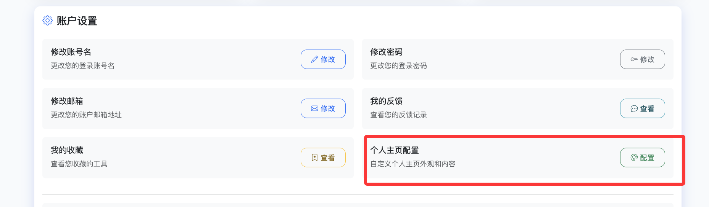This screenshot has height=207, width=709.
Task: Click the key icon for 修改密码
Action: [x=634, y=59]
